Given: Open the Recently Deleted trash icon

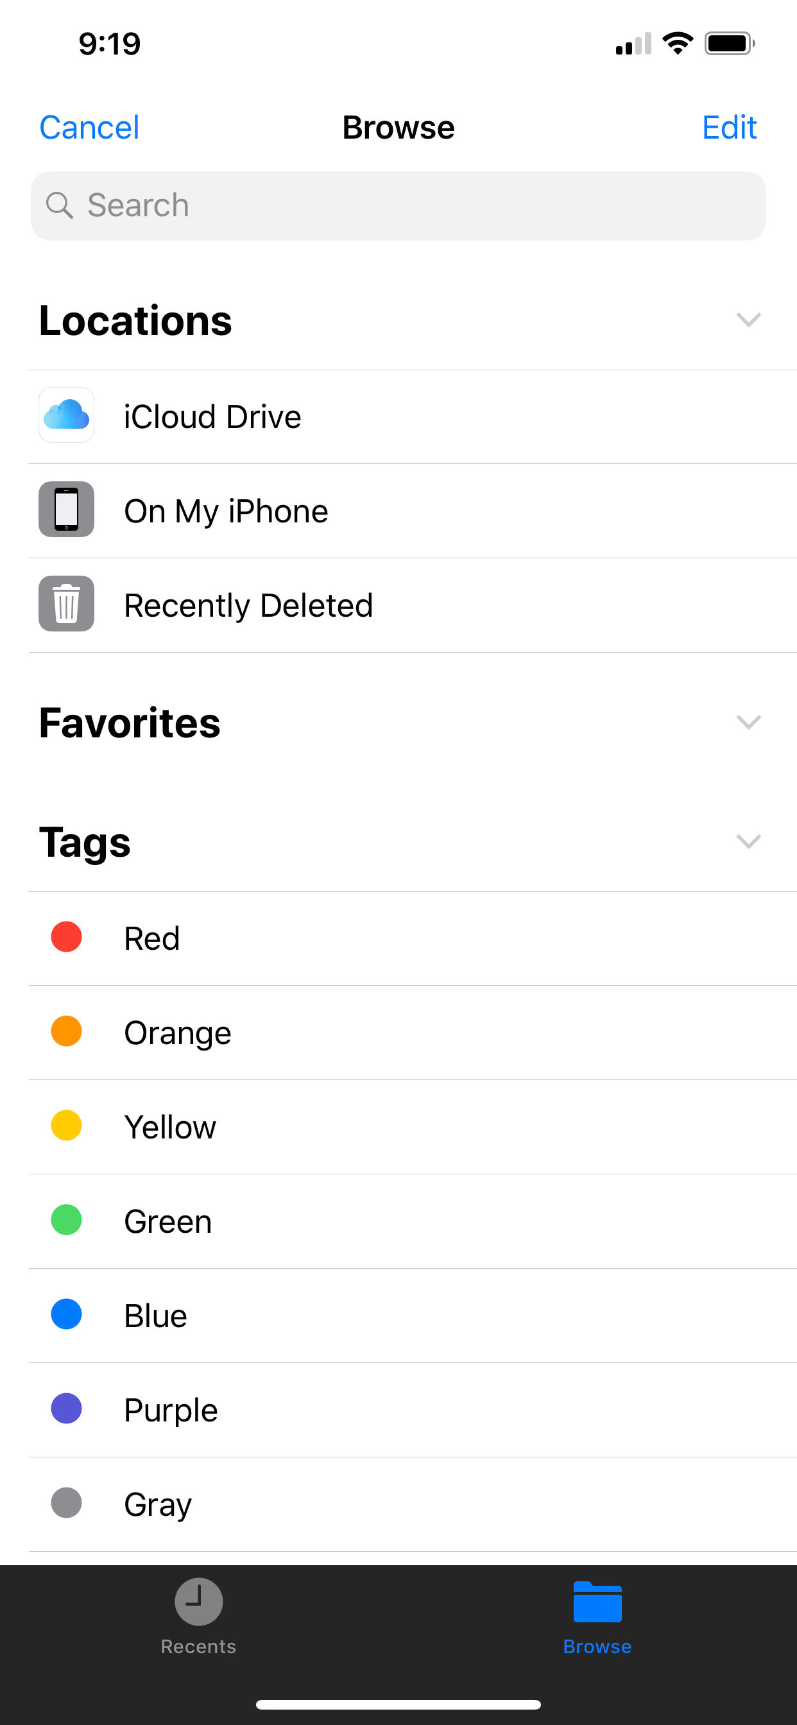Looking at the screenshot, I should (x=66, y=604).
